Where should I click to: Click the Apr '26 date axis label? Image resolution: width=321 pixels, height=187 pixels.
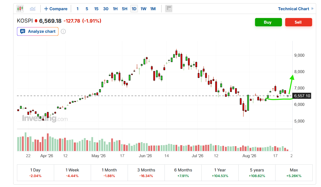(47, 156)
